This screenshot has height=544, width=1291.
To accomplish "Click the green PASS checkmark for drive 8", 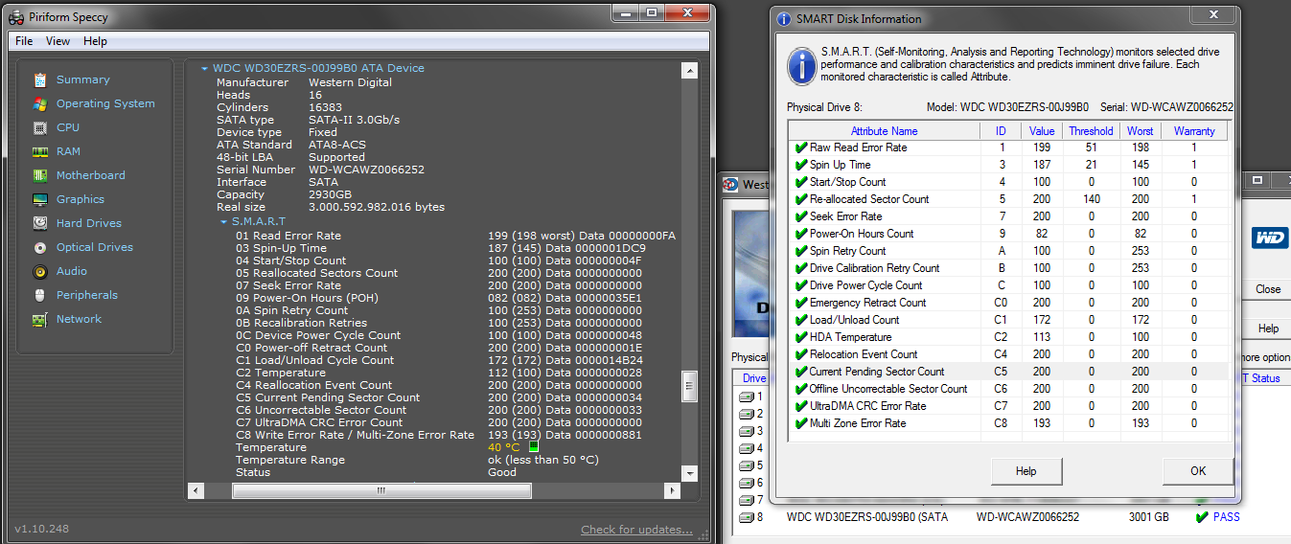I will tap(1202, 517).
